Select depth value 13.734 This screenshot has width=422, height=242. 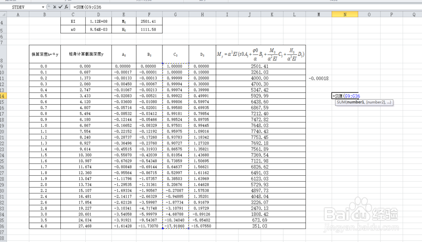[x=86, y=185]
